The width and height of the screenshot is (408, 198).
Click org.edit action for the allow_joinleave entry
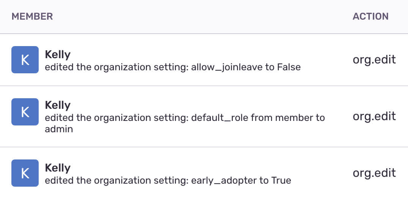click(374, 60)
